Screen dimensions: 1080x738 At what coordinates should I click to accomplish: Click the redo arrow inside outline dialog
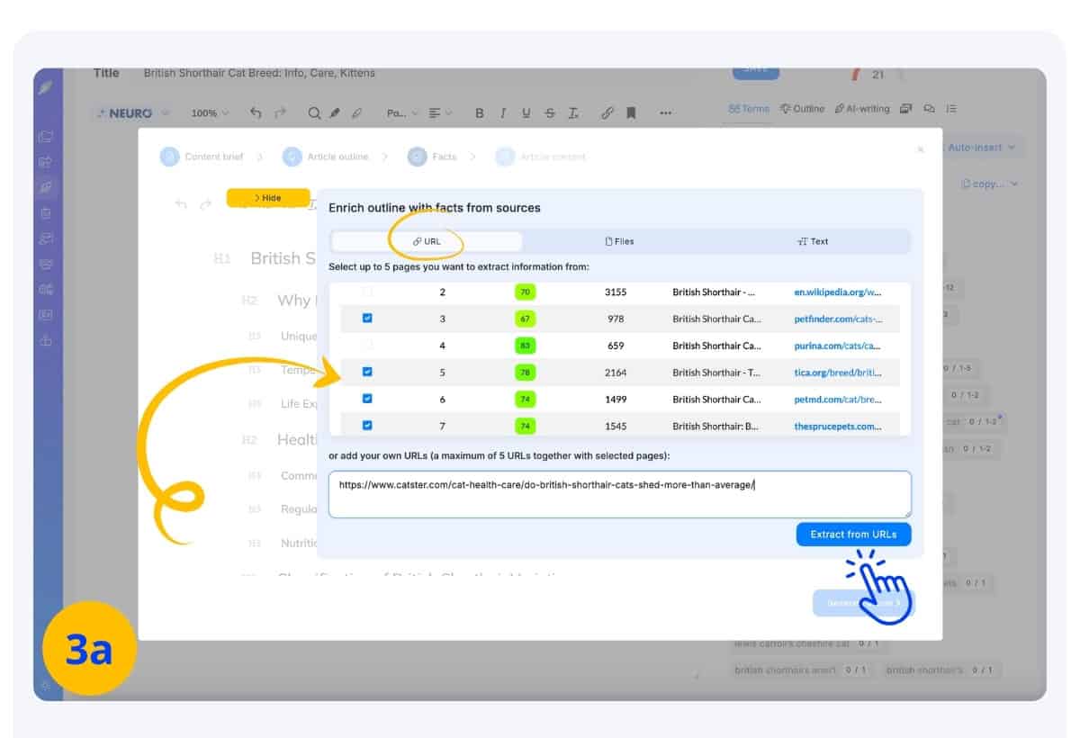coord(206,203)
